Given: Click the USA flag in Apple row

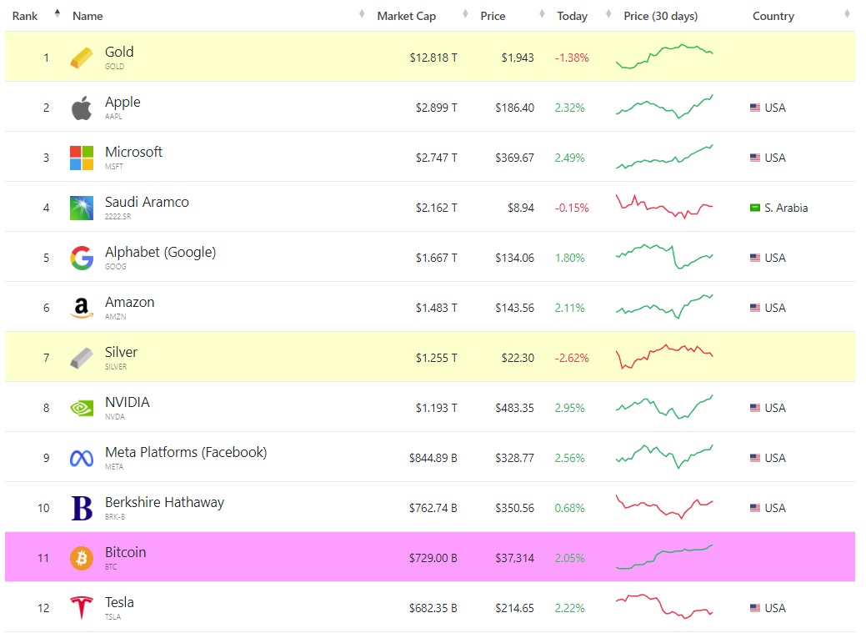Looking at the screenshot, I should tap(755, 108).
